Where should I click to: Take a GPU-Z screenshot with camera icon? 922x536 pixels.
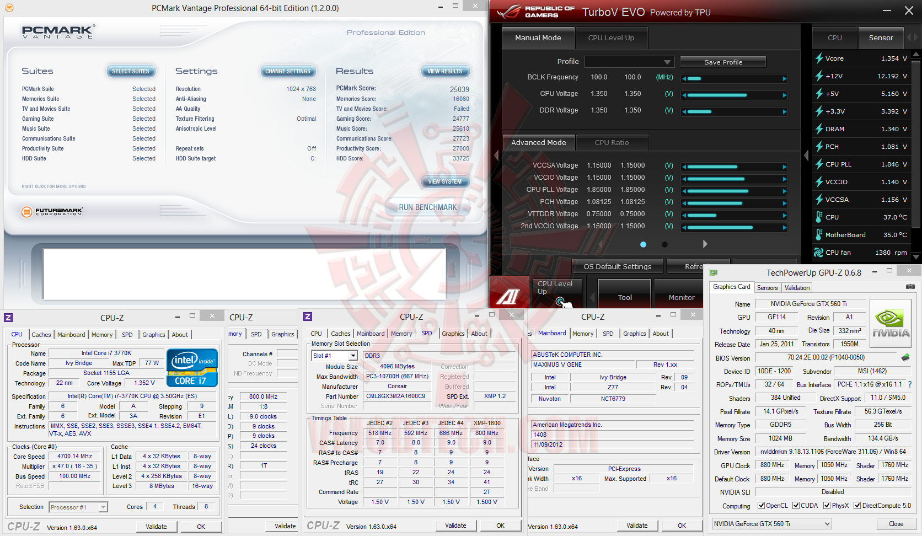(x=910, y=287)
